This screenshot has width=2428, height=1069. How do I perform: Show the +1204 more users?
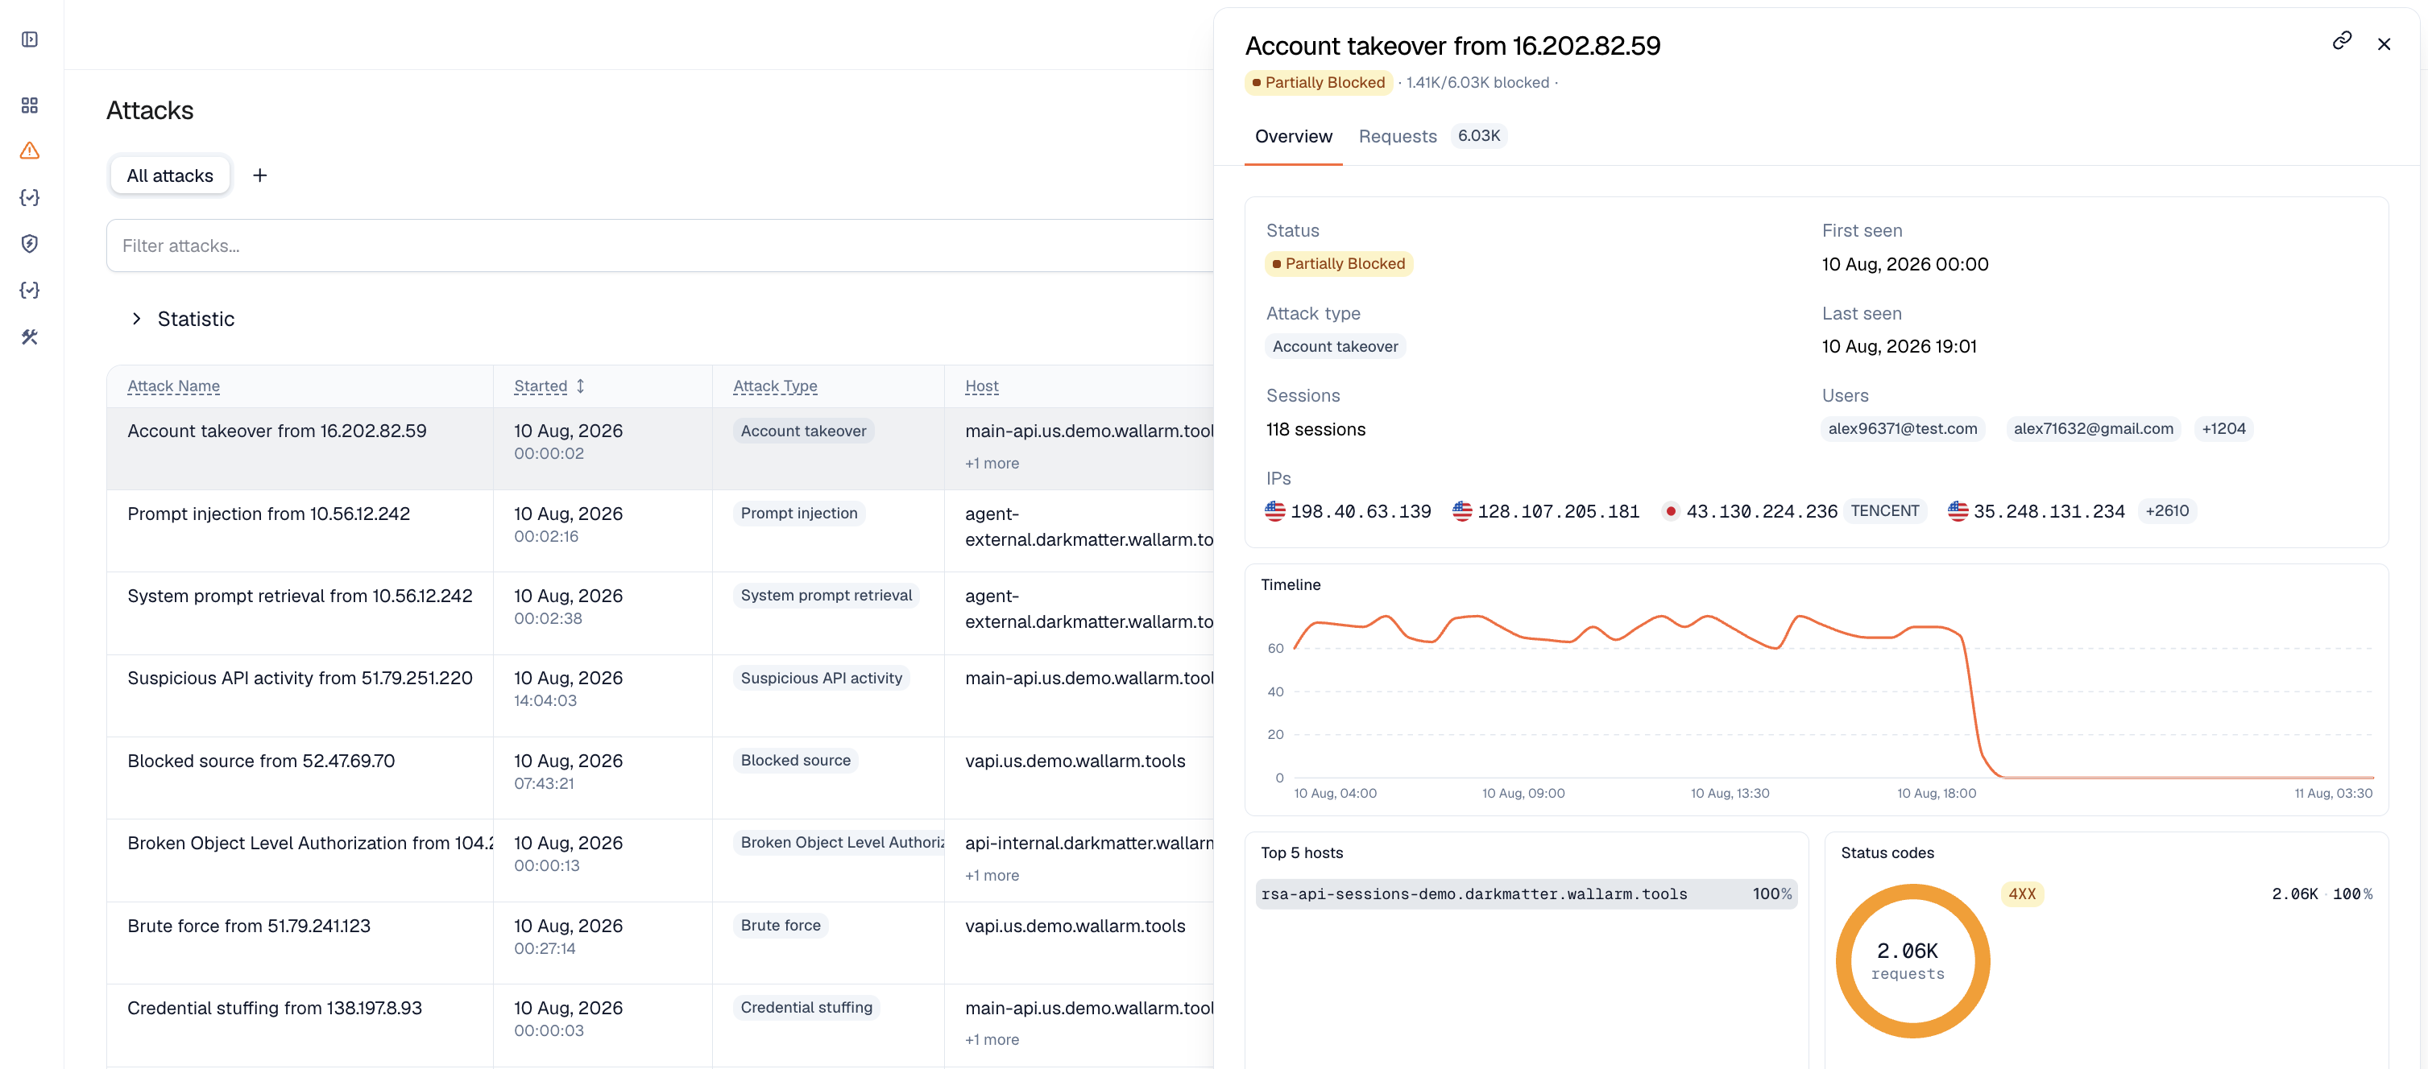pyautogui.click(x=2223, y=428)
